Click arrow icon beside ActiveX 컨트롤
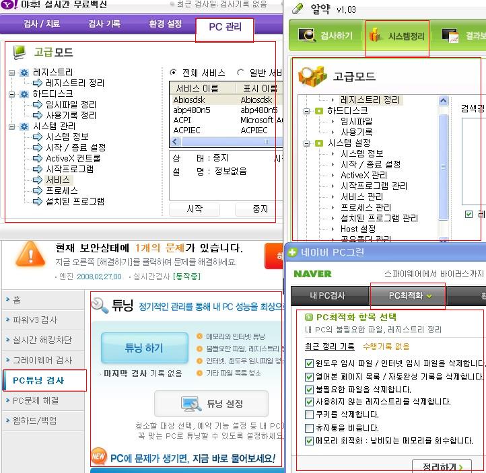The image size is (486, 473). 38,158
